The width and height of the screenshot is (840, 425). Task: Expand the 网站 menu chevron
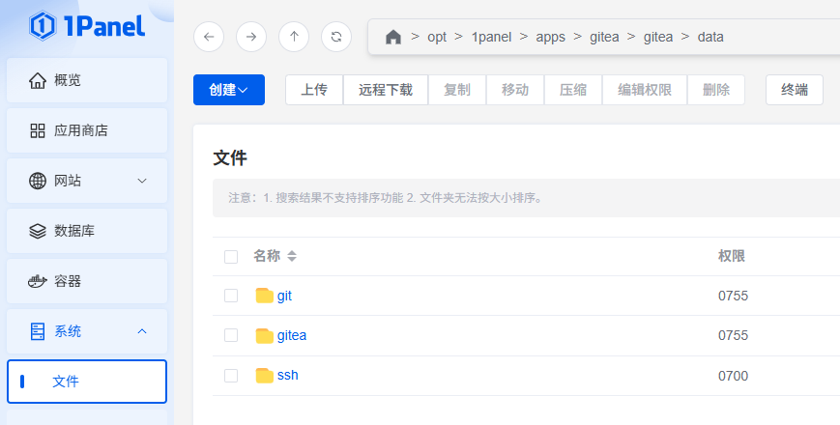(x=142, y=181)
